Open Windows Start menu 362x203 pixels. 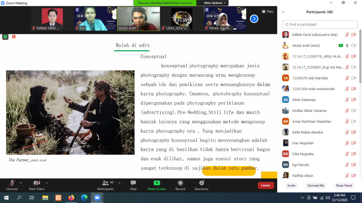6,198
